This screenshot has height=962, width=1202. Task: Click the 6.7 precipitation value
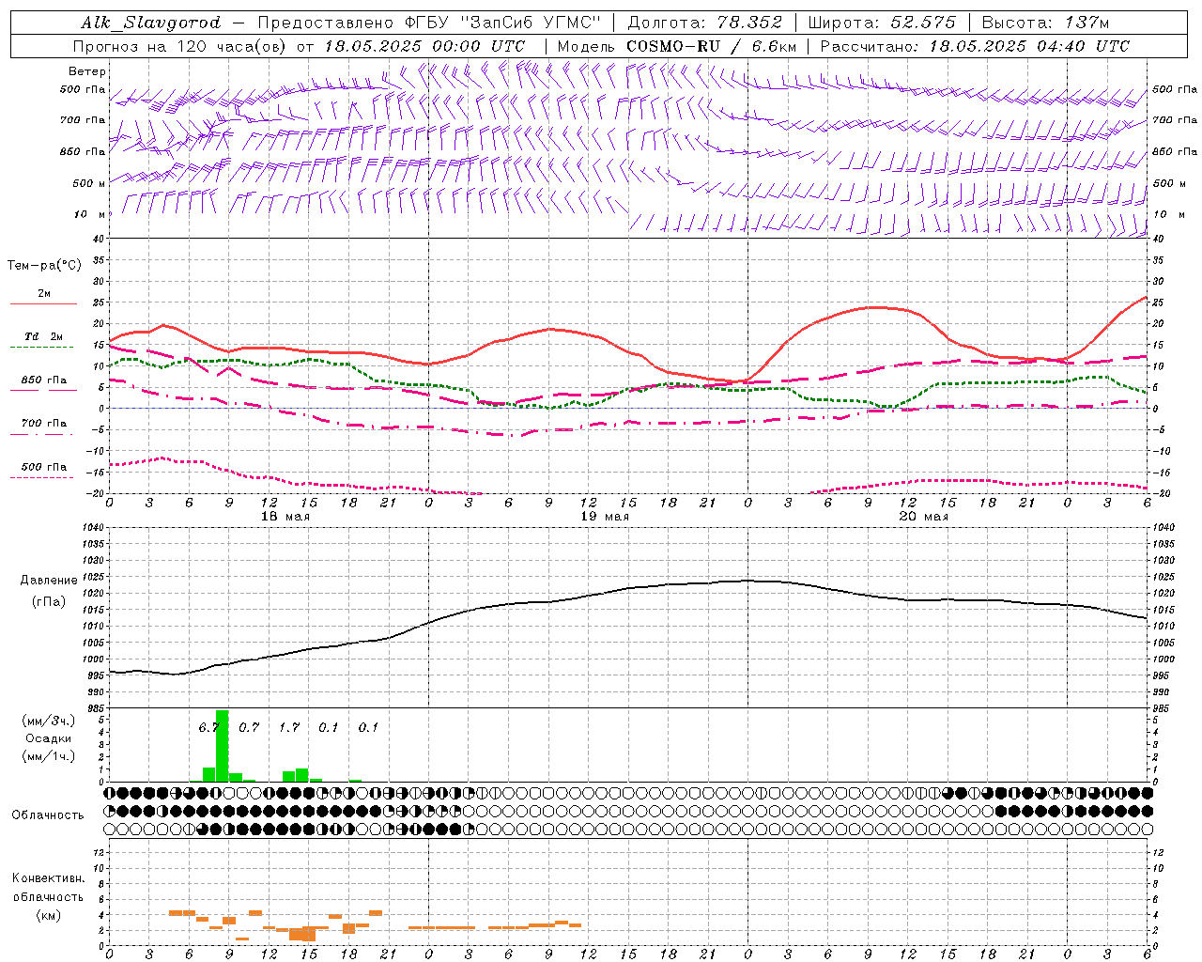pyautogui.click(x=209, y=727)
